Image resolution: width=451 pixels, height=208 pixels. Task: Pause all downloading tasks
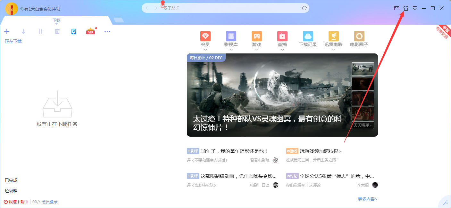(x=40, y=31)
